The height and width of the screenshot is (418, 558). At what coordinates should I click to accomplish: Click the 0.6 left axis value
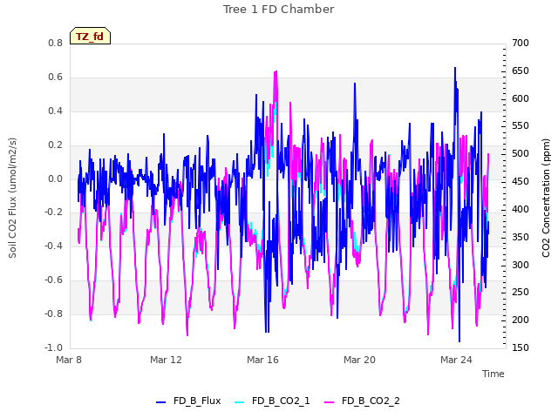55,78
